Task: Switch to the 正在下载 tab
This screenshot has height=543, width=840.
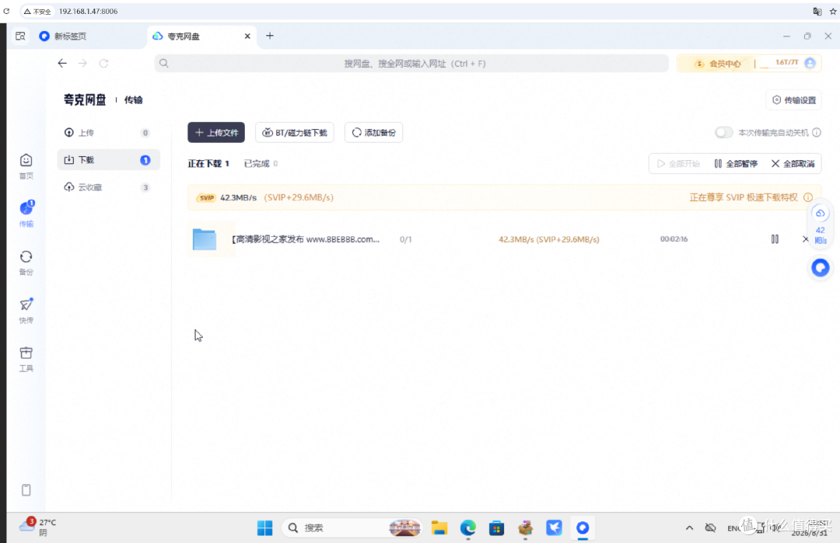Action: click(x=208, y=164)
